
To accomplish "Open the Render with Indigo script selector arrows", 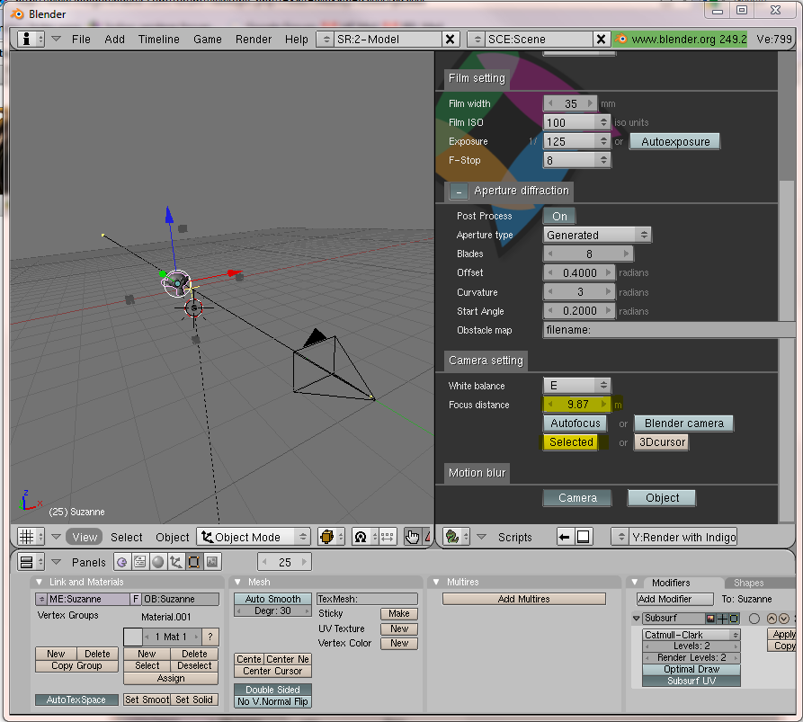I will tap(620, 537).
